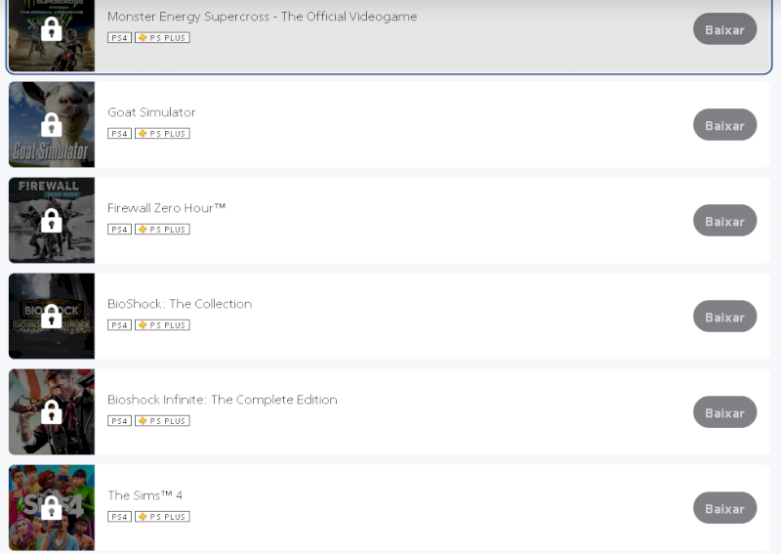Viewport: 781px width, 554px height.
Task: Click PS PLUS badge under The Sims 4
Action: coord(162,516)
